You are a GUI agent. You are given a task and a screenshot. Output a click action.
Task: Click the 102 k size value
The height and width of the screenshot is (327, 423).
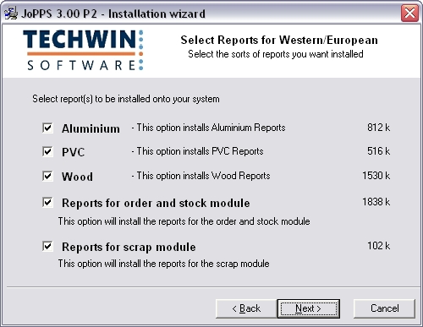[x=379, y=246]
